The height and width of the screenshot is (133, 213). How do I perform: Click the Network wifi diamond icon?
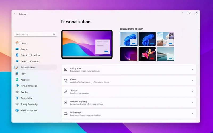tap(17, 61)
